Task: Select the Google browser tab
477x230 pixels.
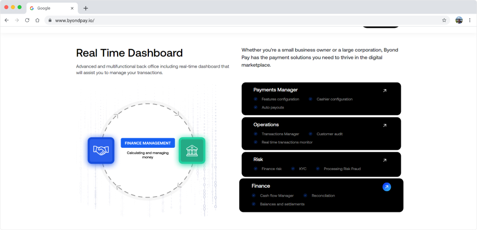Action: tap(51, 8)
